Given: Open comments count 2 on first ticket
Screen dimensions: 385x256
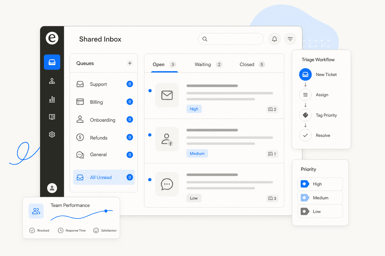Looking at the screenshot, I should point(272,109).
